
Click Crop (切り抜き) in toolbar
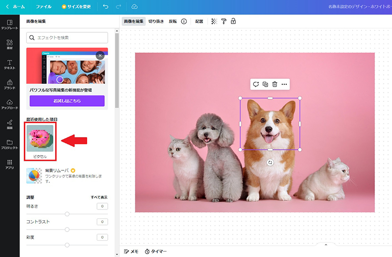click(x=156, y=22)
